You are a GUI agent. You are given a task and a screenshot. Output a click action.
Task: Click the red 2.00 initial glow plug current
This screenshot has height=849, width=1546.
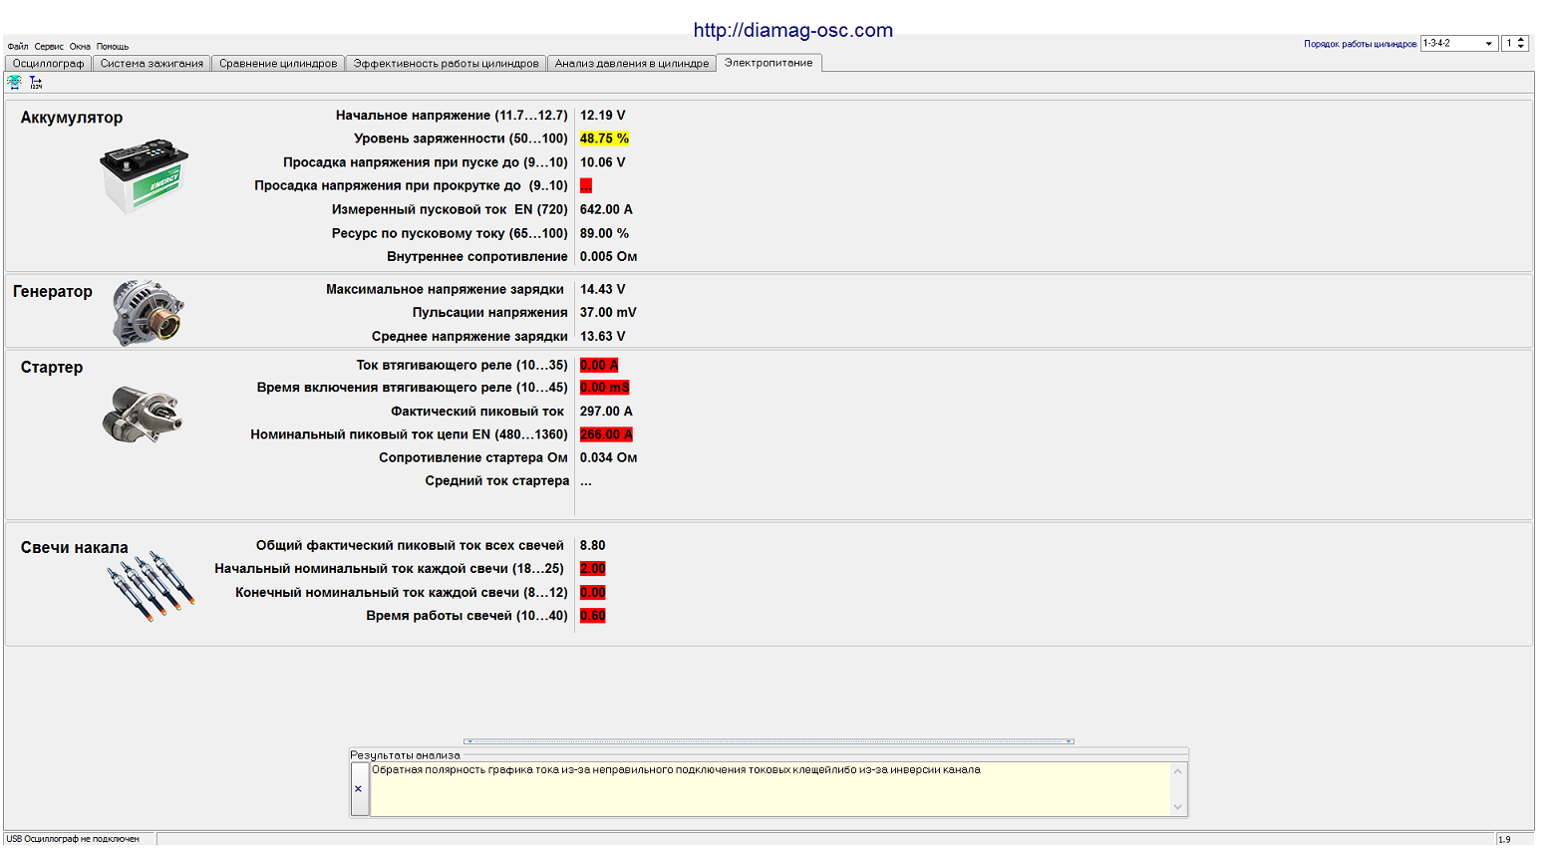[x=592, y=569]
